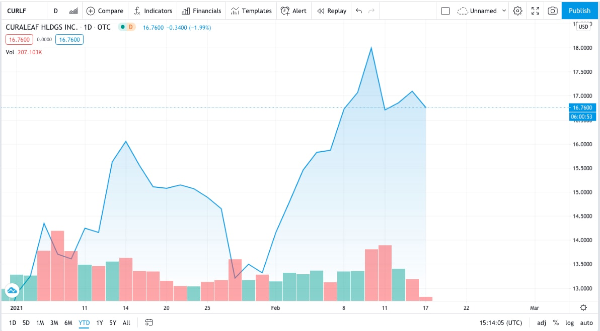Open the go to date icon
The height and width of the screenshot is (331, 600).
coord(149,323)
